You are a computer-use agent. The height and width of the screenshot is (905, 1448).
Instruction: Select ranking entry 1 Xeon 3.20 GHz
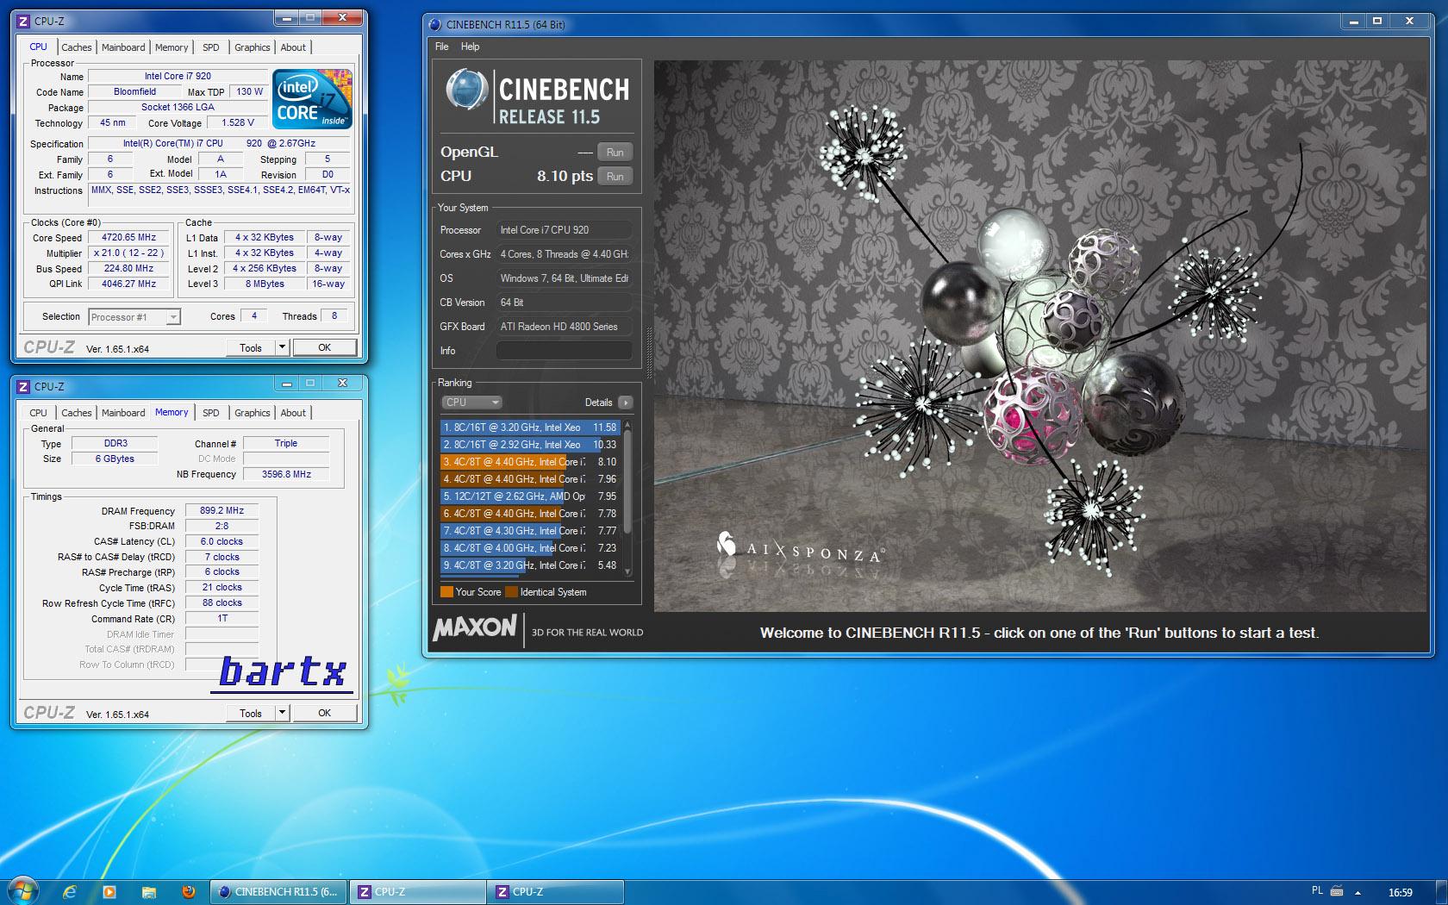[x=530, y=428]
